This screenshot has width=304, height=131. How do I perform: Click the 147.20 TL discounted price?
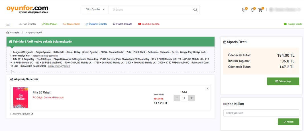(161, 103)
